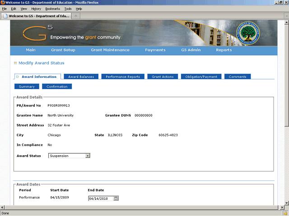Click the Firefox icon in title bar
This screenshot has height=216, width=289.
(3, 2)
